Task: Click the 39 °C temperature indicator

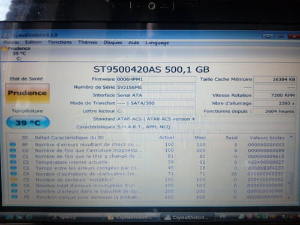Action: [28, 122]
